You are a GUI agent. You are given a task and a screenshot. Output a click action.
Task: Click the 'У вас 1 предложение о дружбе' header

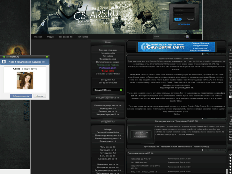(x=26, y=62)
